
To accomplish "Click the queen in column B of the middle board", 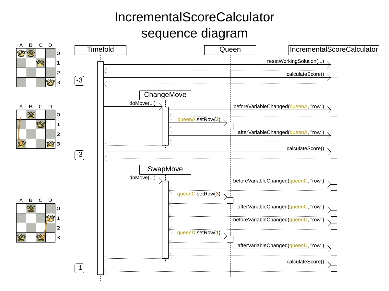I will (x=31, y=114).
